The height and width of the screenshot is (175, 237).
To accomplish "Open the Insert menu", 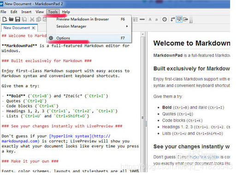I will coord(26,12).
